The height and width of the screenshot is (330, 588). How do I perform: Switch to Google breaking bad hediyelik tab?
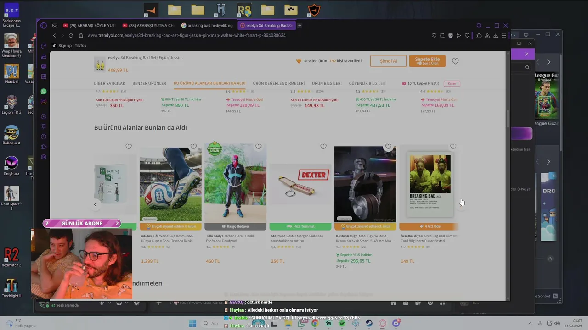(207, 26)
